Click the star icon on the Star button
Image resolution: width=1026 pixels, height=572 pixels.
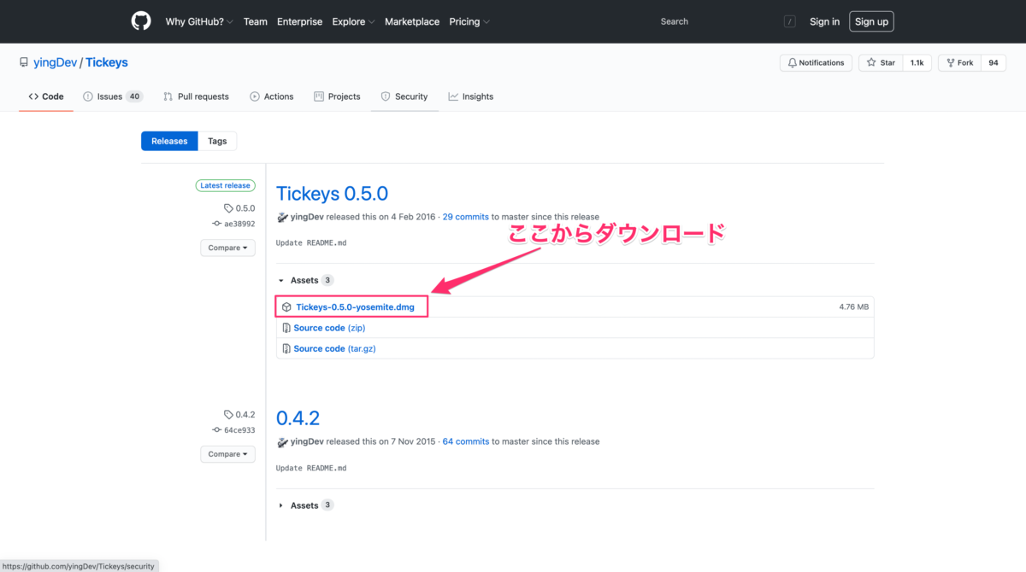click(x=873, y=62)
